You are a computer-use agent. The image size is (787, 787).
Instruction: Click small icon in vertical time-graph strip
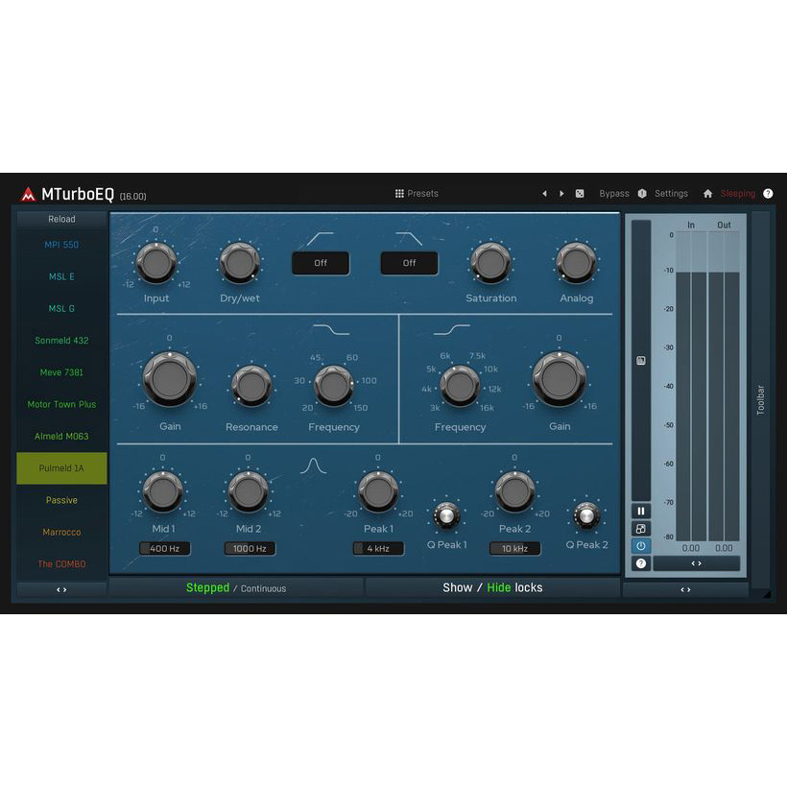coord(641,360)
